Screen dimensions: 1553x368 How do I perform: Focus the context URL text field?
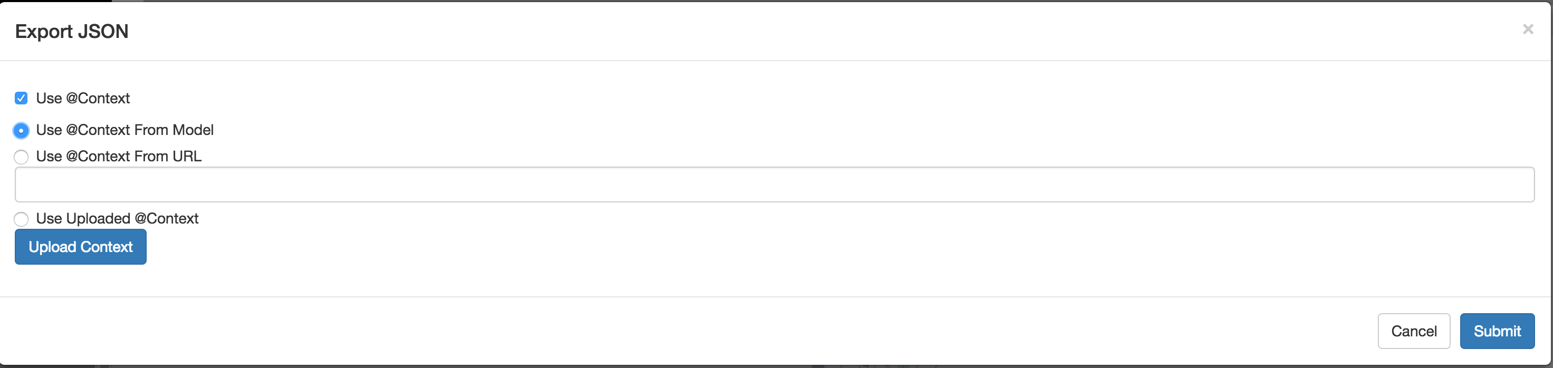click(x=774, y=185)
